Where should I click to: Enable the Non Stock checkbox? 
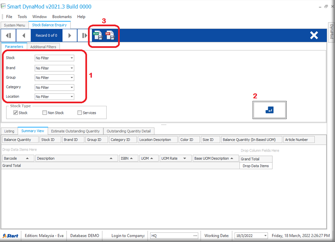coord(45,113)
